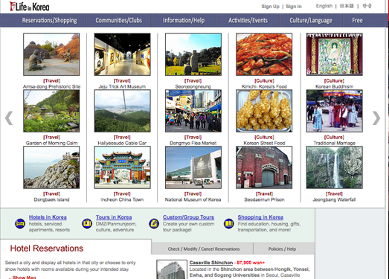The width and height of the screenshot is (389, 279).
Task: Open the Jeongbang Waterfall photo
Action: (x=334, y=167)
